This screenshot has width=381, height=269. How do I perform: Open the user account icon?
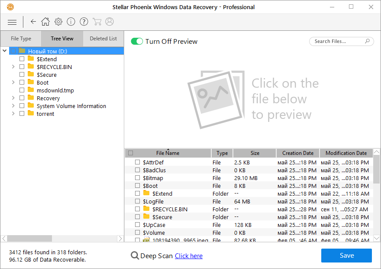click(110, 22)
